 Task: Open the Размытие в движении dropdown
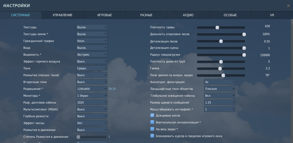tap(92, 130)
